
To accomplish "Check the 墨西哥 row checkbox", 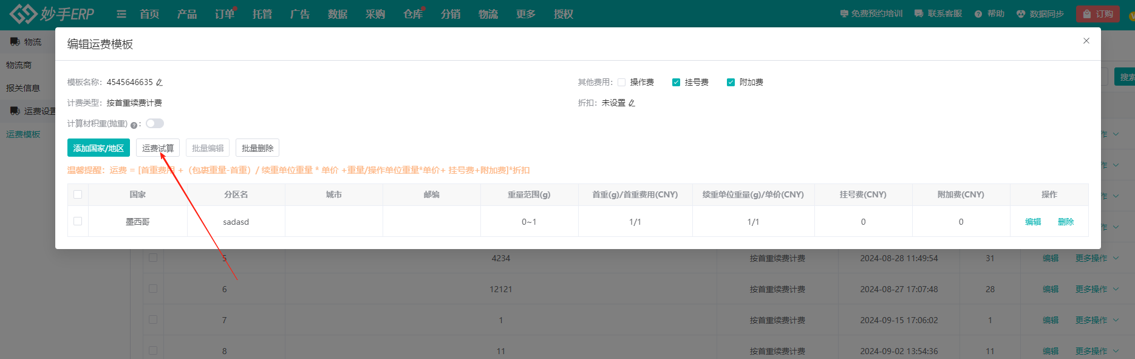I will coord(78,221).
